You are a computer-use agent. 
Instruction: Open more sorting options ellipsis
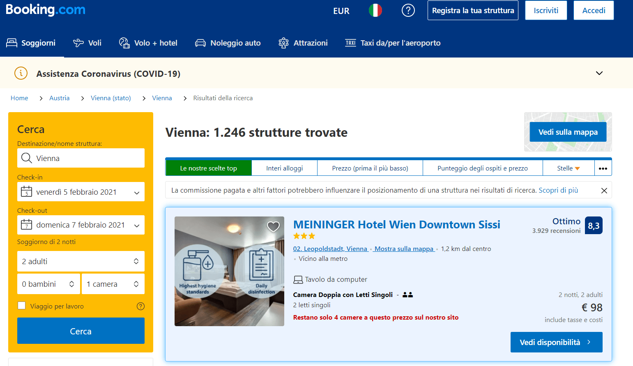(603, 168)
